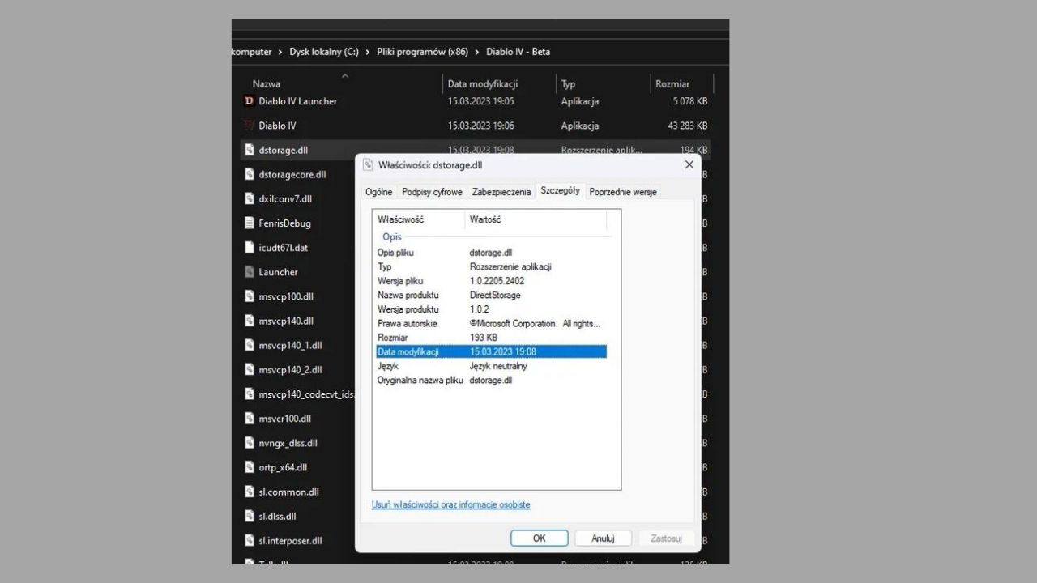Select the Wersja pliku value 1.0.2205.2402
The width and height of the screenshot is (1037, 583).
(497, 281)
